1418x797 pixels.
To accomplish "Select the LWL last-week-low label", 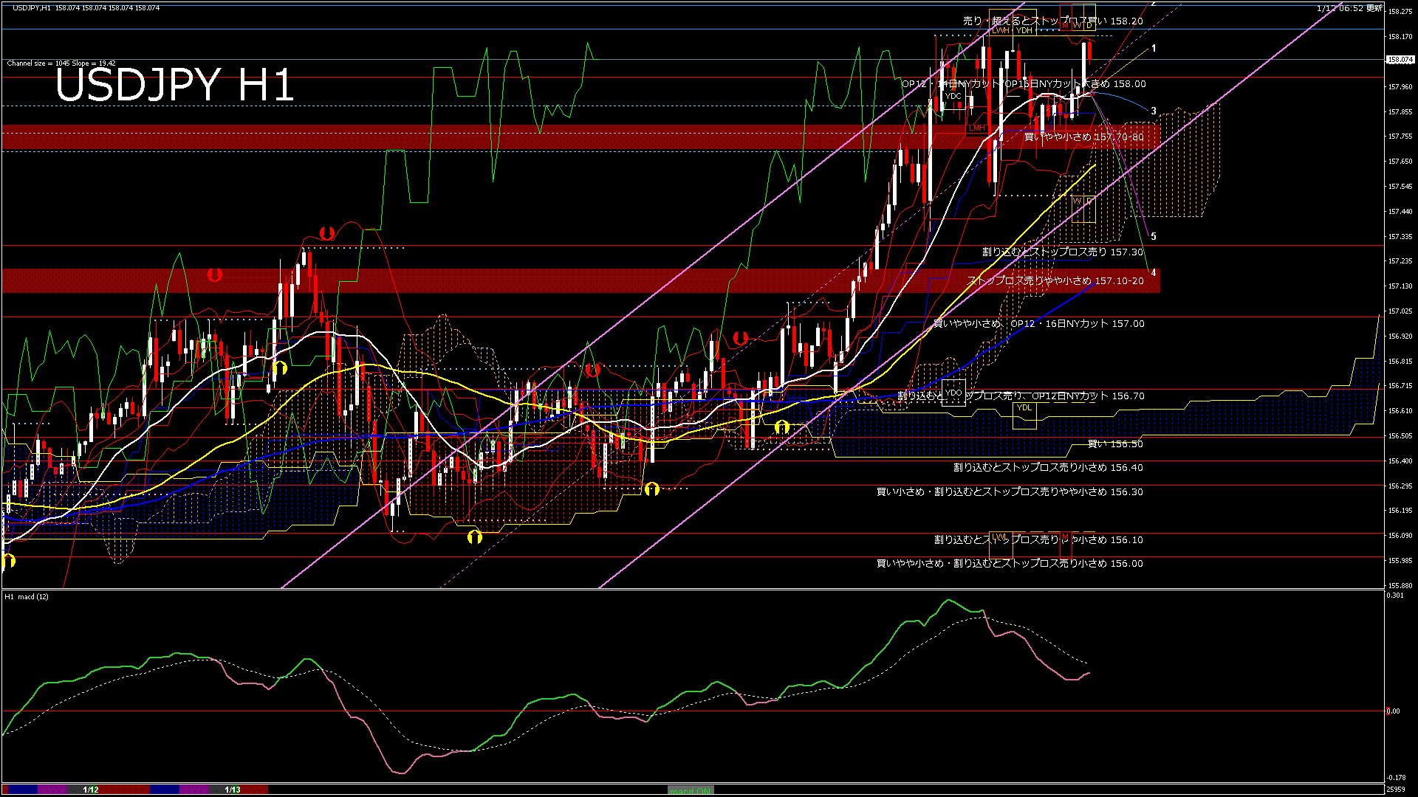I will [999, 536].
